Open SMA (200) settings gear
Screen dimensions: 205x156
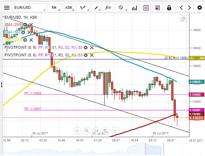pyautogui.click(x=25, y=25)
